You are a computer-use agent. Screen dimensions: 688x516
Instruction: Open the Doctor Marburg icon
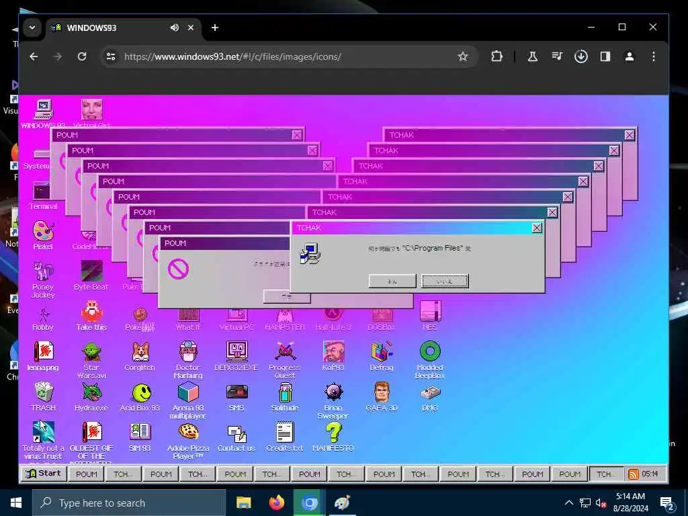click(188, 360)
